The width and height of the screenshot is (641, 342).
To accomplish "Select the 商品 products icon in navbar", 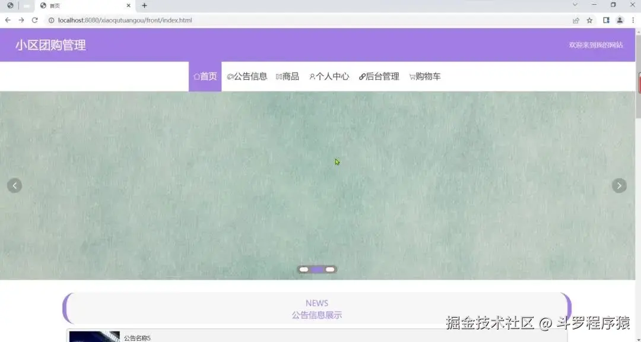I will (x=280, y=76).
